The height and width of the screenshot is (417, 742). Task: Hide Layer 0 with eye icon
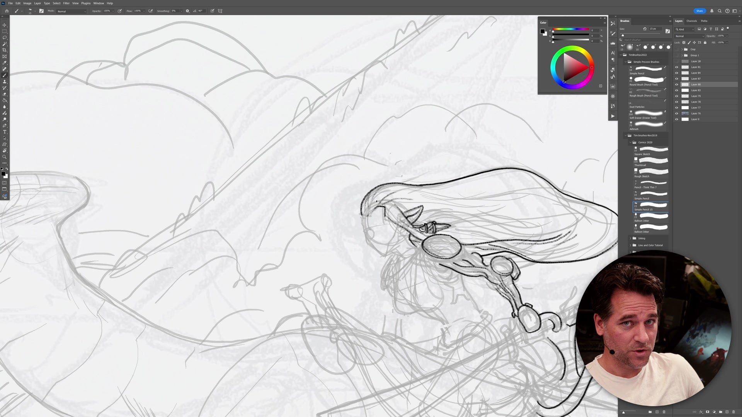pos(676,119)
